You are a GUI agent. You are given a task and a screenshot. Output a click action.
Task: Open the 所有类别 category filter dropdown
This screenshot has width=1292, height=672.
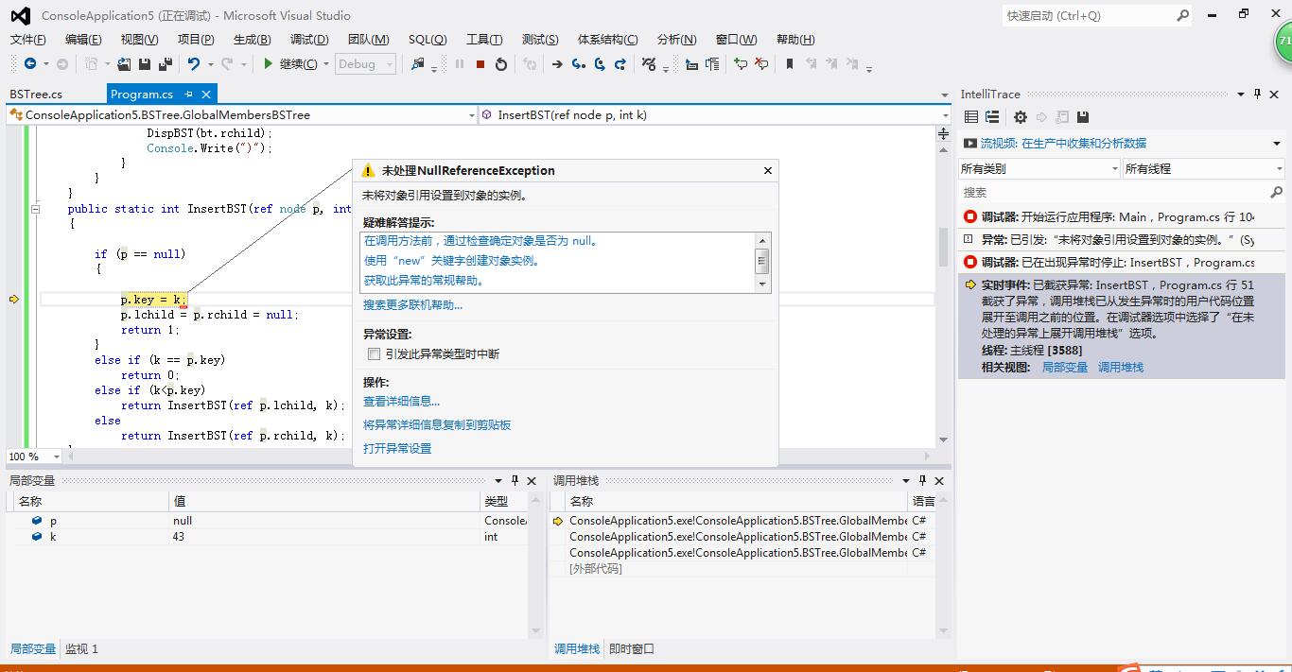click(x=1039, y=168)
